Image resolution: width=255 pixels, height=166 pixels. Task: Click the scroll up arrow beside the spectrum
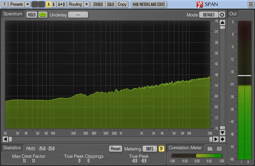pos(222,22)
